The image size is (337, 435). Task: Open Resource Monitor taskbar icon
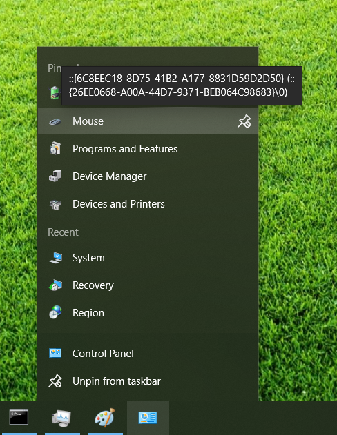point(61,418)
